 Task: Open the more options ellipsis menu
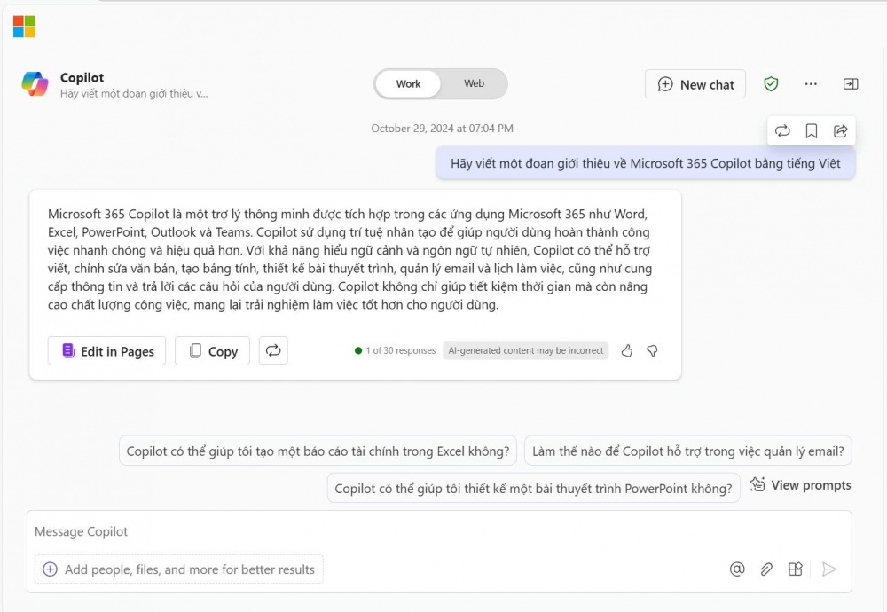(x=811, y=83)
